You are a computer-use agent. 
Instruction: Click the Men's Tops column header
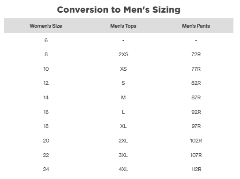123,26
